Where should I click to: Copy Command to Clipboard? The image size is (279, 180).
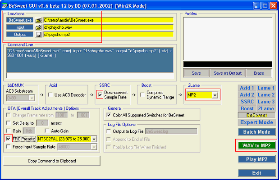(x=52, y=161)
